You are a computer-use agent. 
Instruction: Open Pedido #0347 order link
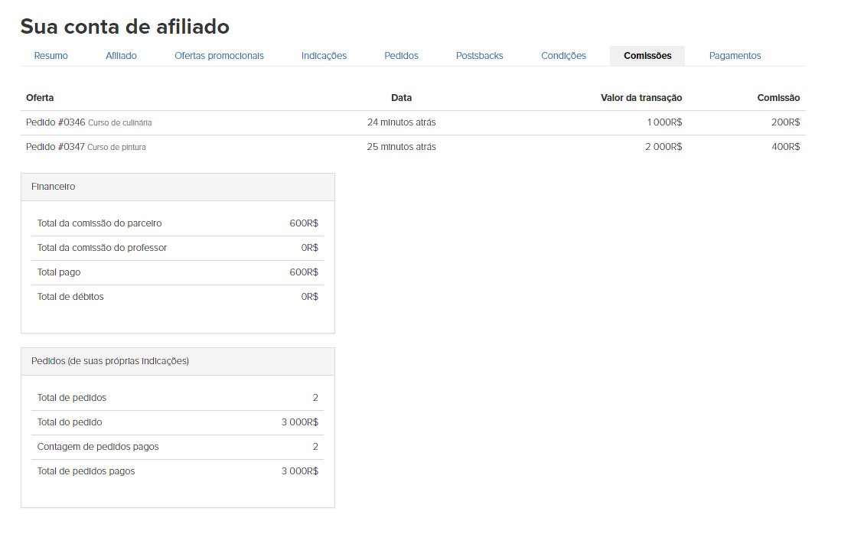(x=55, y=147)
